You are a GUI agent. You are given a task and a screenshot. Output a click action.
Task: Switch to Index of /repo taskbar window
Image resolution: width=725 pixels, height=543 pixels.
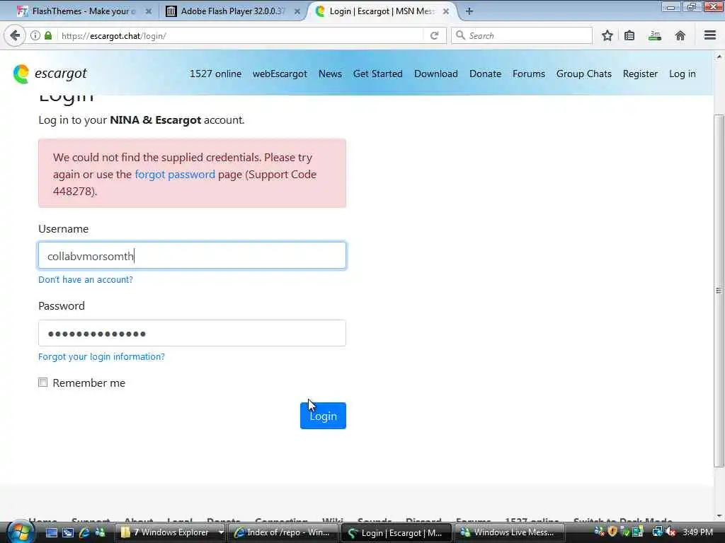[x=282, y=532]
